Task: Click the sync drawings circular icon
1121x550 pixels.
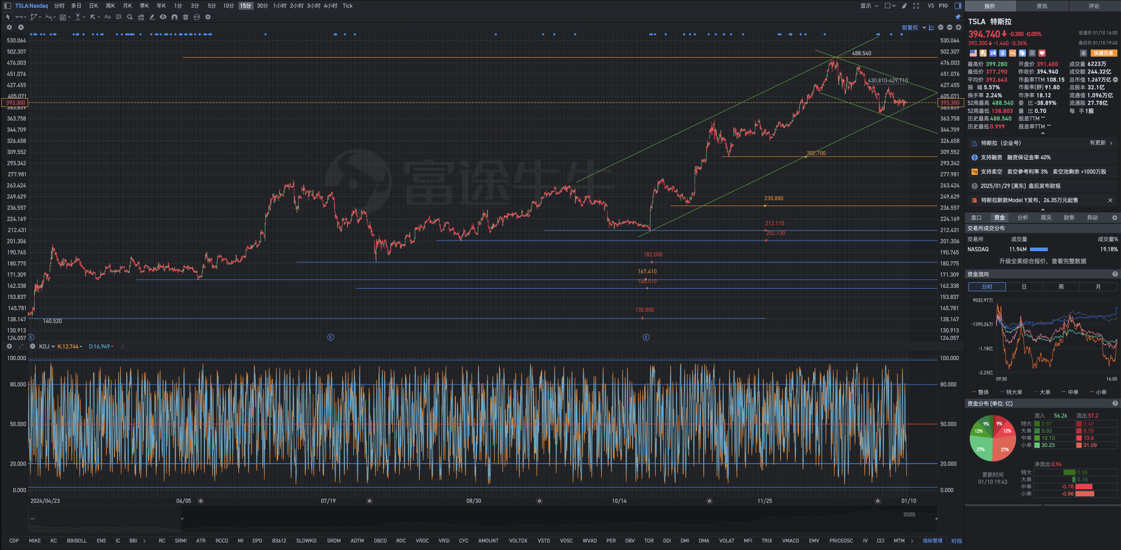Action: (x=197, y=17)
